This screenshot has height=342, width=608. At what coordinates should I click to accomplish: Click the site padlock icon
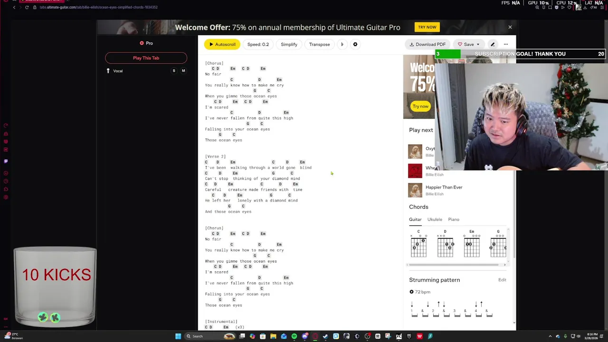tap(35, 7)
